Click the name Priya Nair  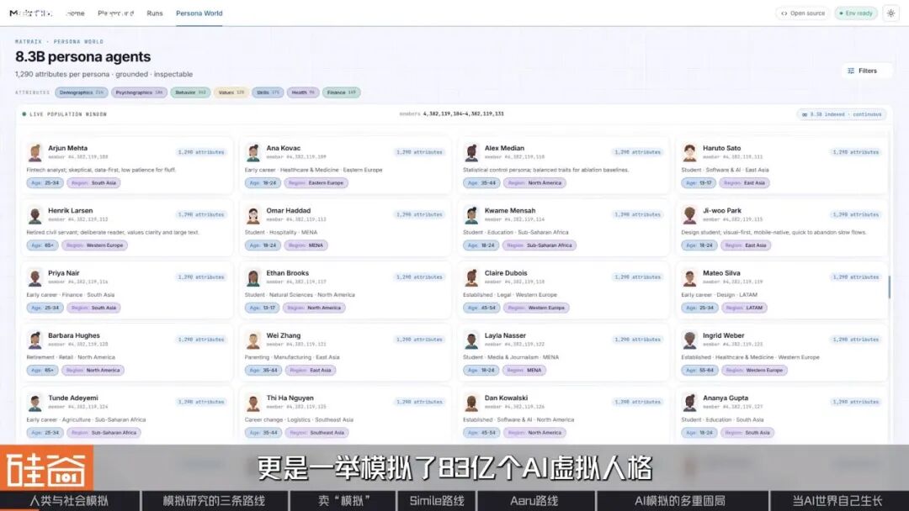[64, 273]
